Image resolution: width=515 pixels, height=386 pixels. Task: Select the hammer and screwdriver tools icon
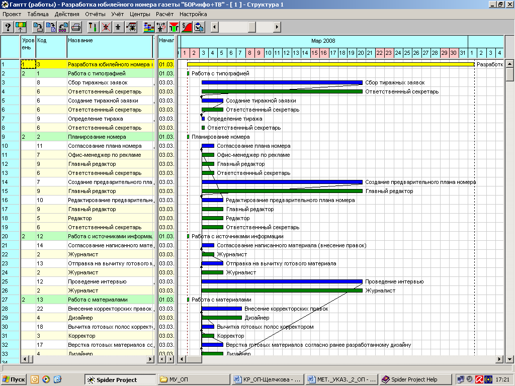(93, 27)
